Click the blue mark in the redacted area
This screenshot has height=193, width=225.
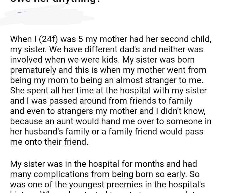(x=20, y=12)
